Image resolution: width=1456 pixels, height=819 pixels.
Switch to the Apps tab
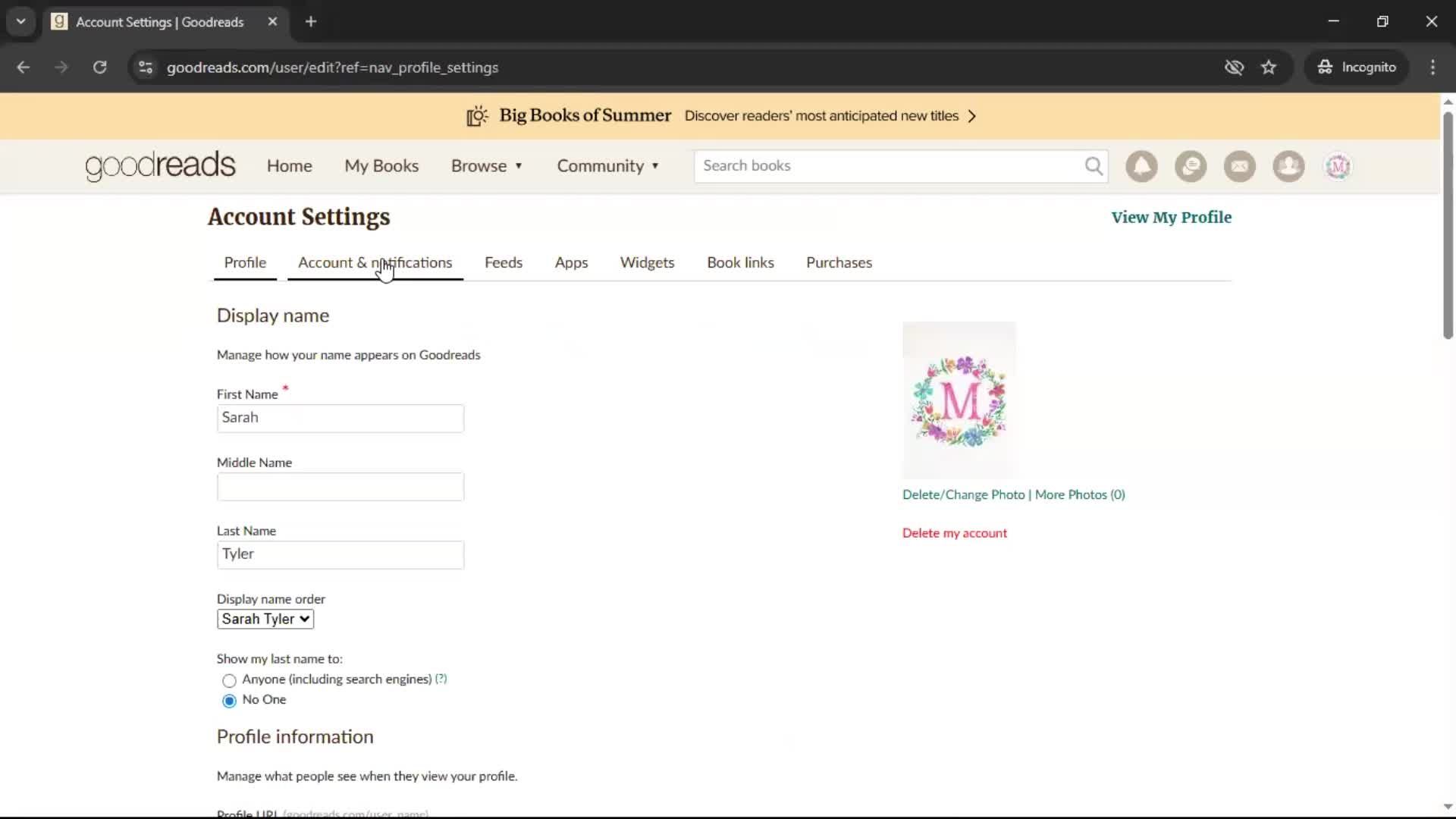(x=572, y=262)
